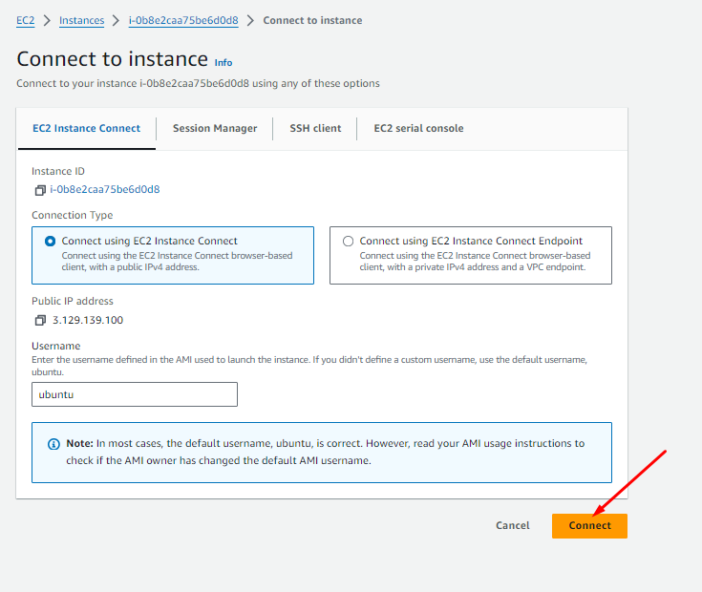Switch to the EC2 serial console tab

tap(418, 128)
